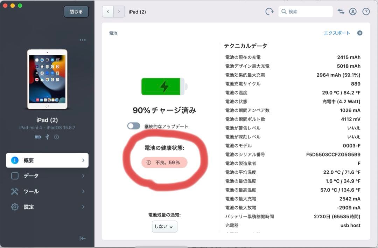Select the 概要 sidebar item
The image size is (378, 248).
click(x=47, y=160)
